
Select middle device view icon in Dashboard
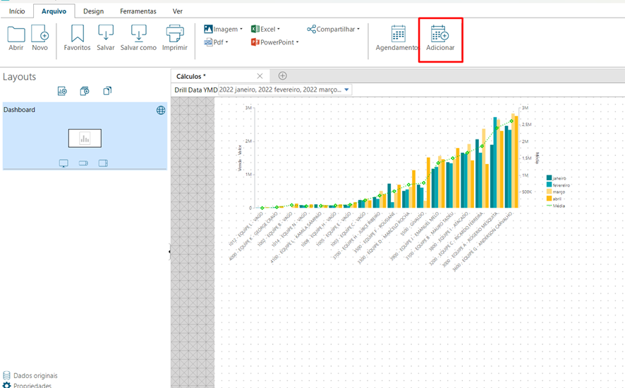click(x=83, y=163)
